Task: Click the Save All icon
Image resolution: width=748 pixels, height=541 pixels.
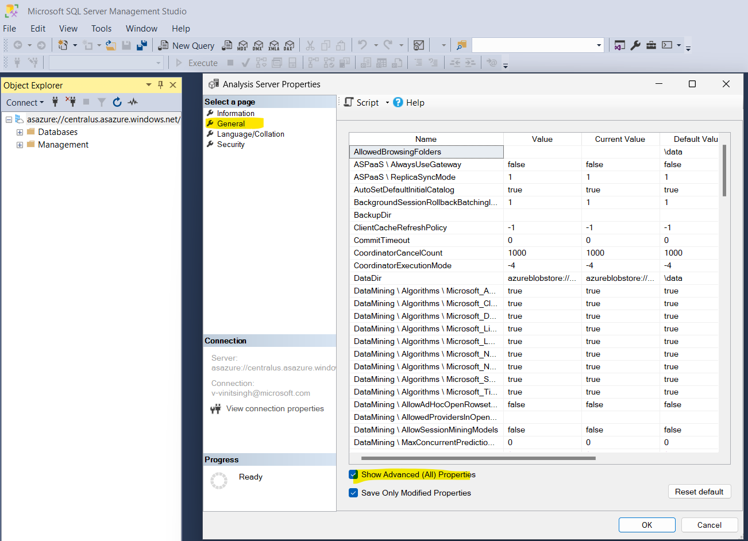Action: point(142,45)
